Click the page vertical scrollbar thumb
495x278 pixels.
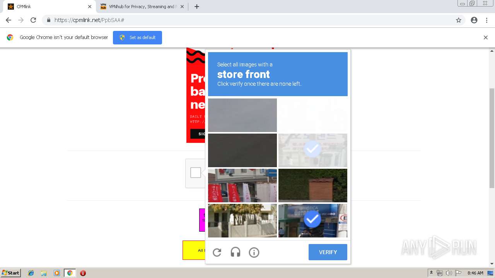492,138
